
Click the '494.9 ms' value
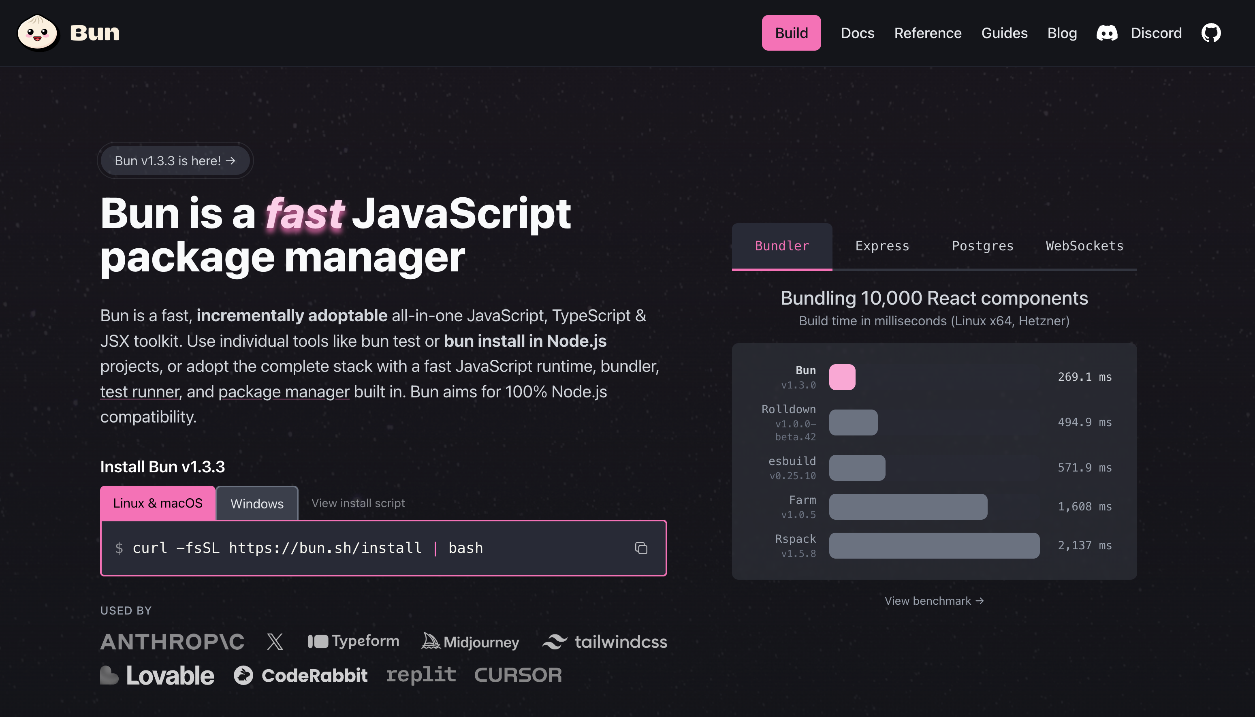pyautogui.click(x=1084, y=423)
